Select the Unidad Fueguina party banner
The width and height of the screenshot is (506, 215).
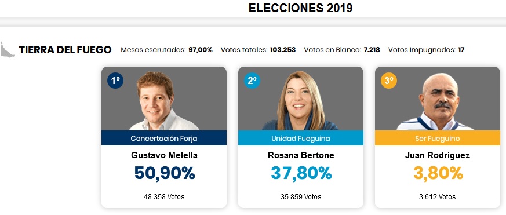click(x=301, y=138)
